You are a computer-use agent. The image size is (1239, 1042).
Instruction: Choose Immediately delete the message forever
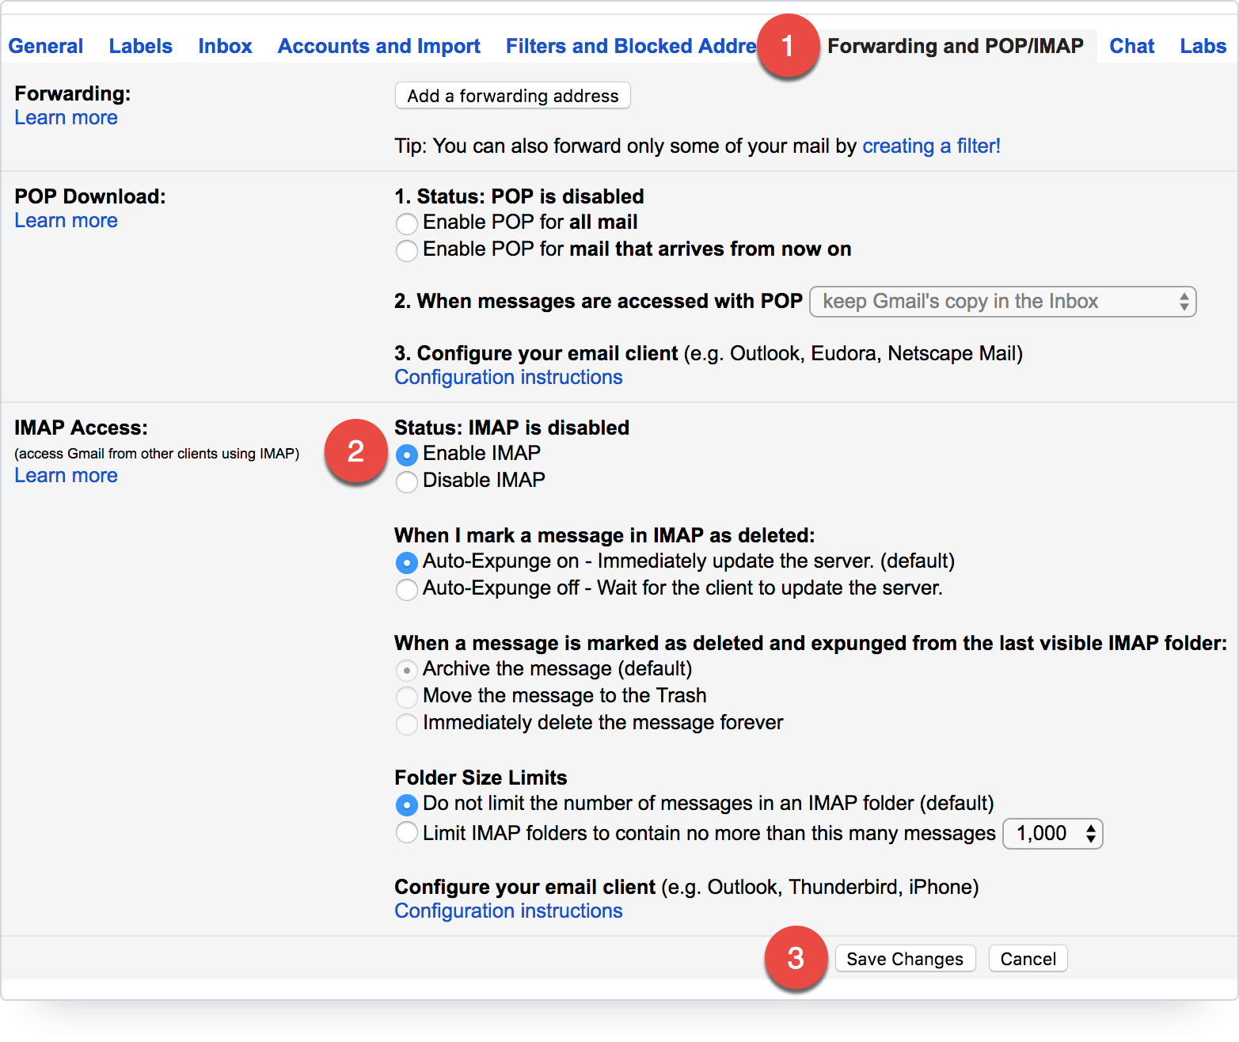click(x=406, y=724)
